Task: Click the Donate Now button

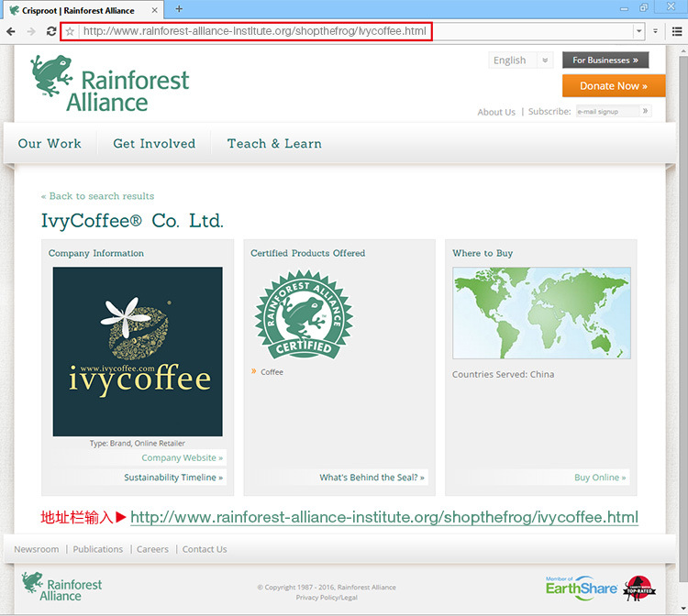Action: pyautogui.click(x=614, y=85)
